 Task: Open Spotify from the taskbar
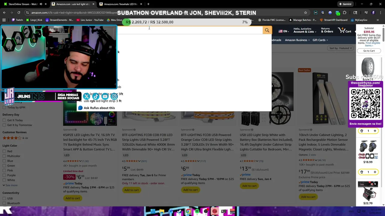tap(197, 211)
